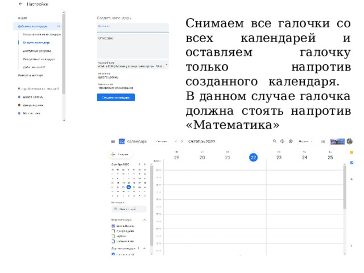Image resolution: width=364 pixels, height=273 pixels.
Task: Click highlighted today in the mini calendar
Action: click(129, 187)
